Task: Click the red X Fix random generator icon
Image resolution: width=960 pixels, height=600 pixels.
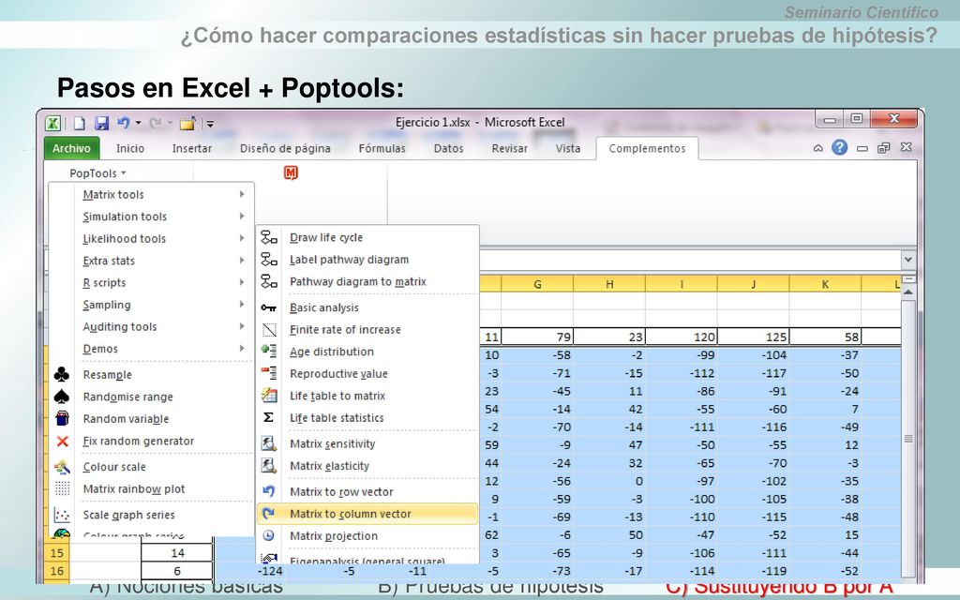Action: (62, 441)
